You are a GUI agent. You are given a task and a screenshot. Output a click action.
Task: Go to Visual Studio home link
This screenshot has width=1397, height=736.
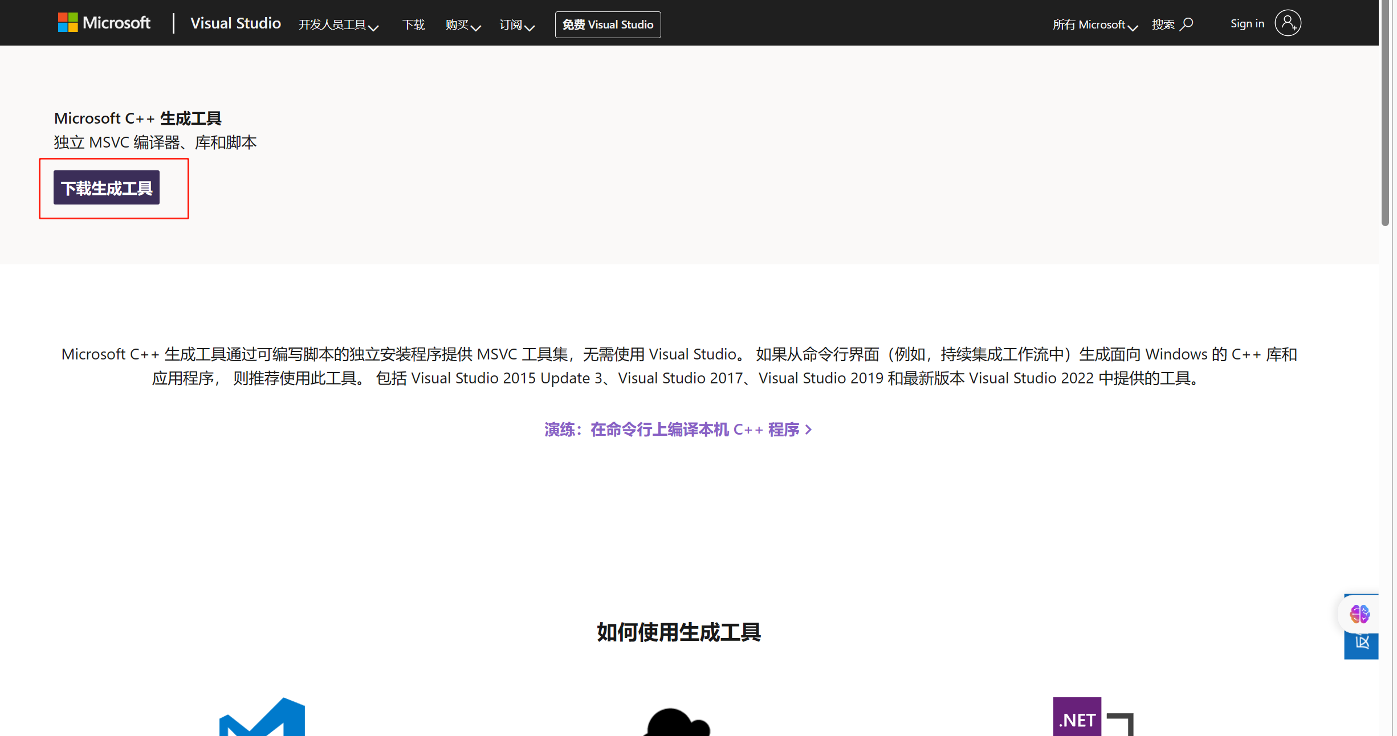(235, 23)
